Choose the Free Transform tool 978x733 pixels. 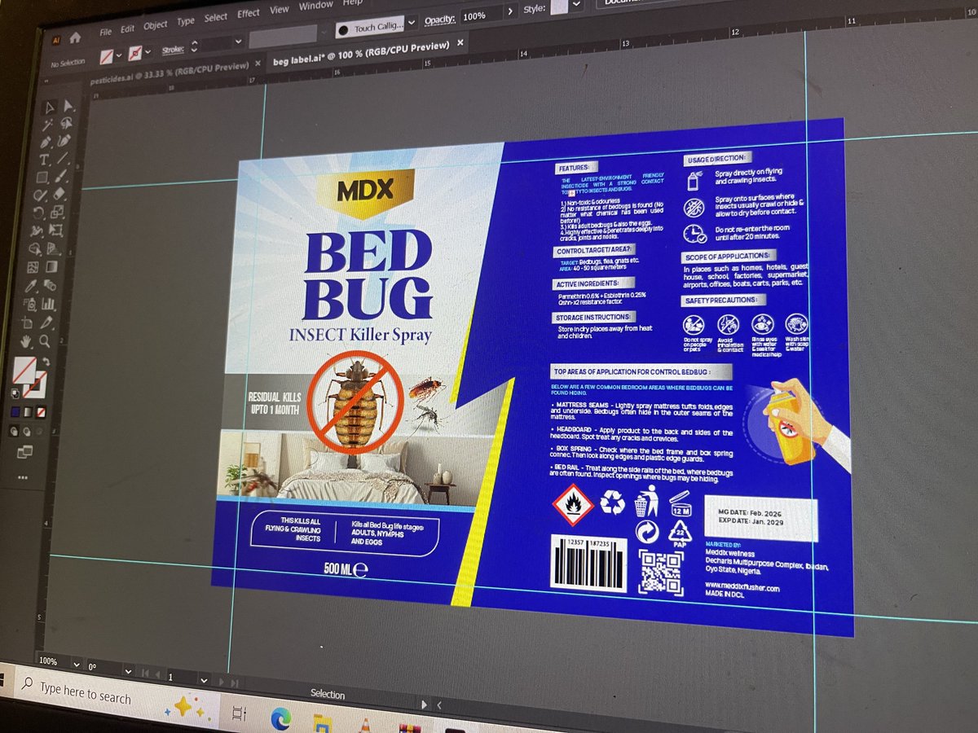pos(55,230)
